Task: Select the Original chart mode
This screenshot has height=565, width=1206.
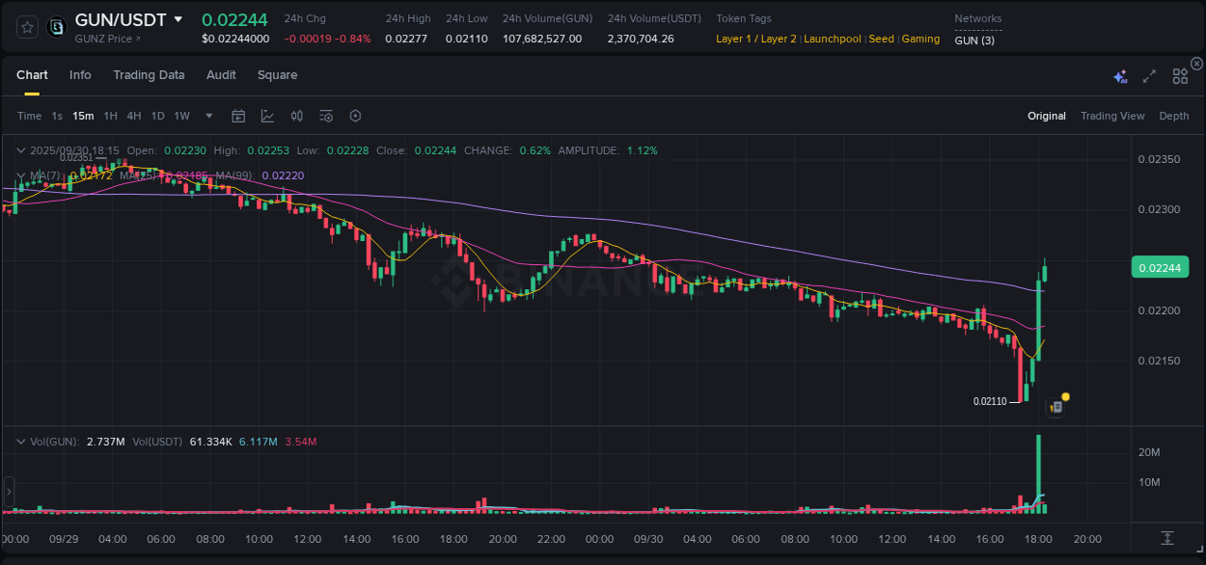Action: pos(1046,116)
